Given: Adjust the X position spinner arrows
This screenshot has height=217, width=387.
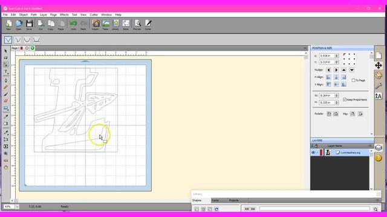Looking at the screenshot, I should coord(336,56).
